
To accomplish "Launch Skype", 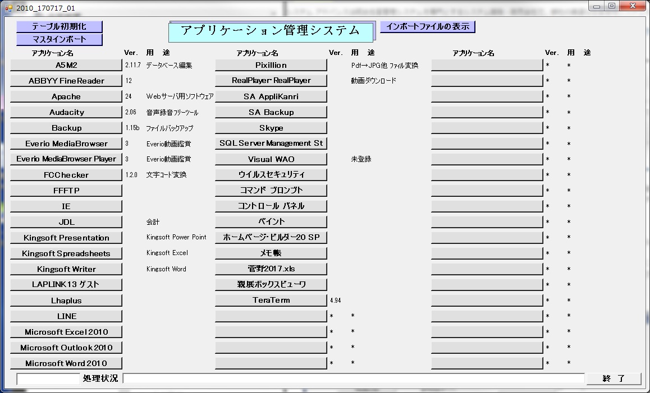I will 271,128.
